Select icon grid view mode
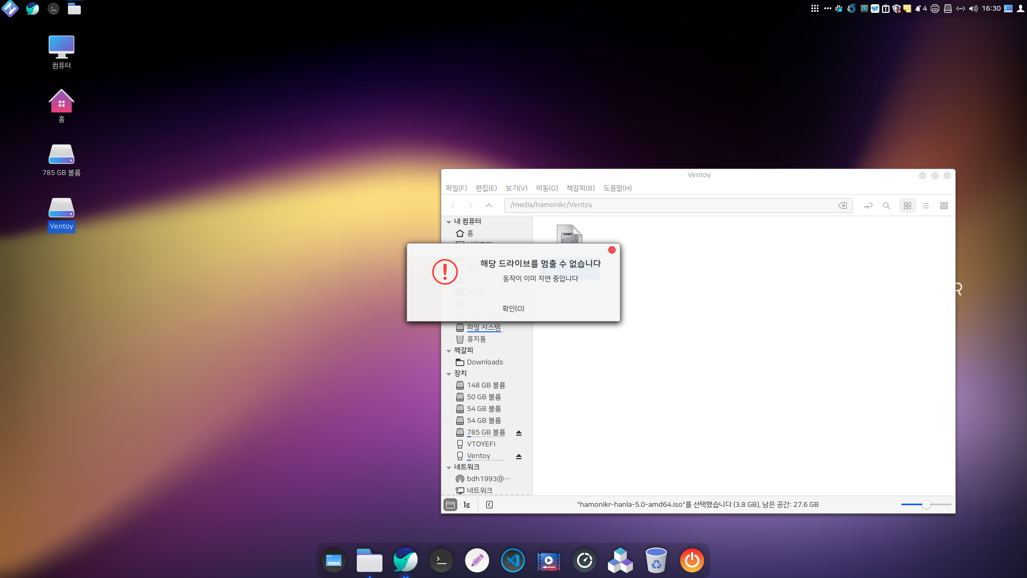 907,206
